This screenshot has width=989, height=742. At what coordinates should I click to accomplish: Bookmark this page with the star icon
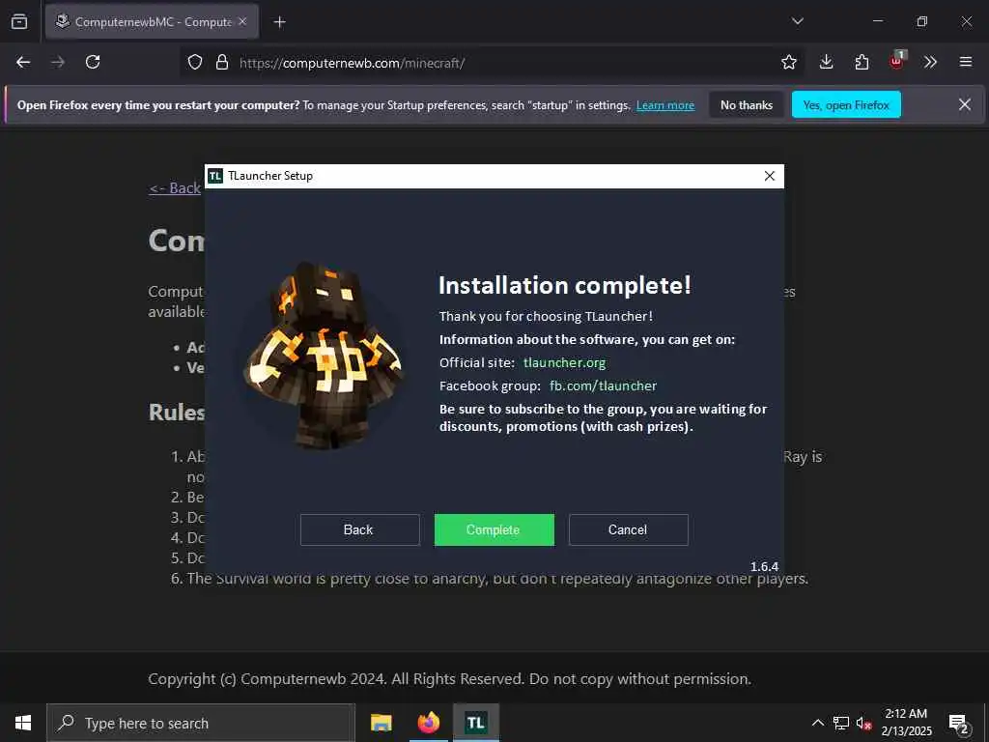coord(788,62)
